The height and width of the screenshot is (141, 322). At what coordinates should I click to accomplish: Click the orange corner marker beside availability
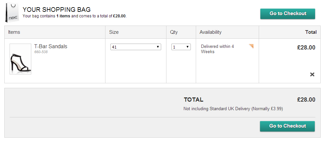(251, 46)
